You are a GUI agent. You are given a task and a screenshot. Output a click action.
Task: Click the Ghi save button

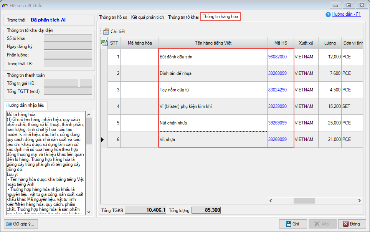(x=292, y=224)
